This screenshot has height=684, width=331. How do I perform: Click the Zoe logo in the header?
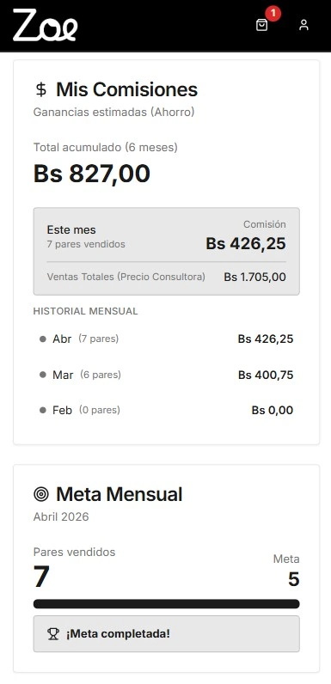tap(45, 26)
